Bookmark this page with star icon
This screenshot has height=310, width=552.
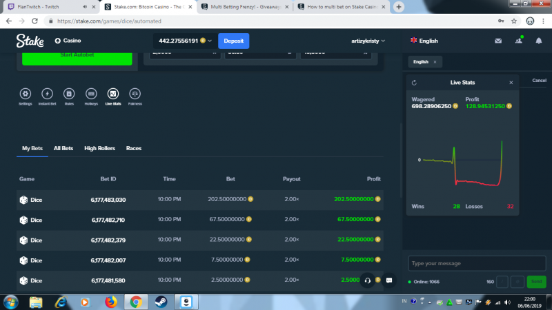514,21
